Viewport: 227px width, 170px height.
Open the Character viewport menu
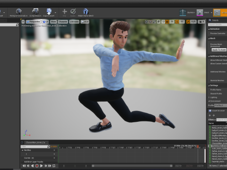pyautogui.click(x=63, y=22)
